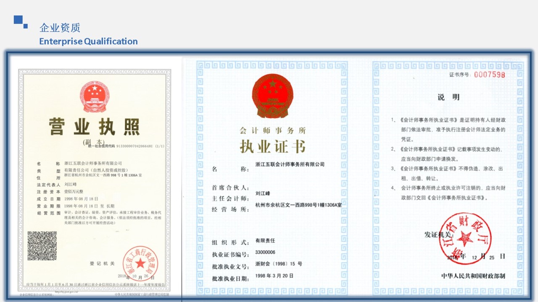Click the 经营场所 address on the practice certificate
This screenshot has height=302, width=538.
click(x=298, y=205)
